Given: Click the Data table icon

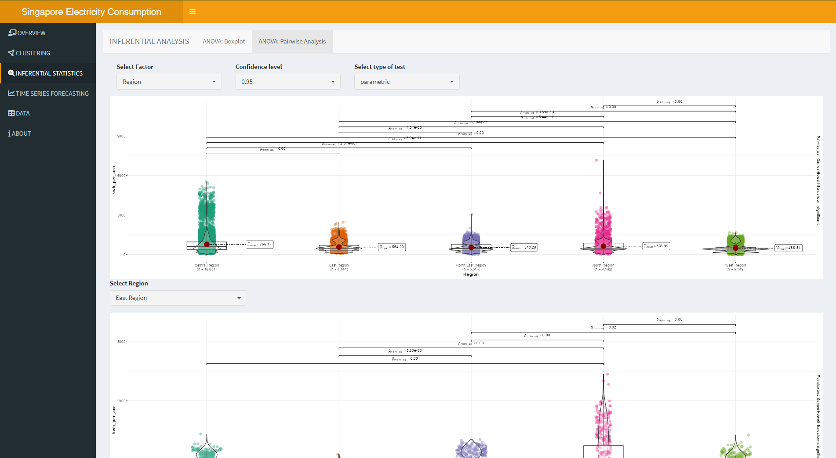Looking at the screenshot, I should pos(11,113).
